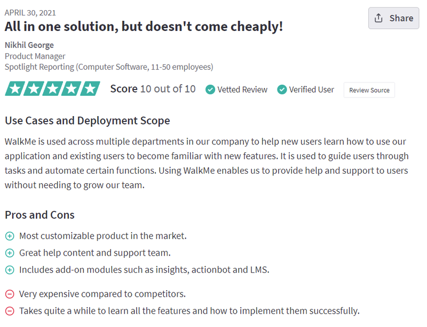Open reviewer profile Nikhil George

29,45
